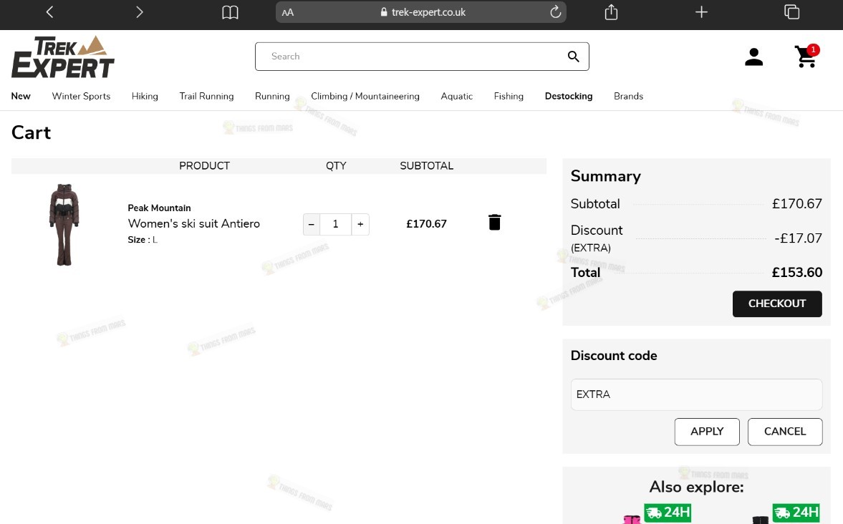The image size is (843, 524).
Task: Open the user account icon
Action: [x=753, y=57]
